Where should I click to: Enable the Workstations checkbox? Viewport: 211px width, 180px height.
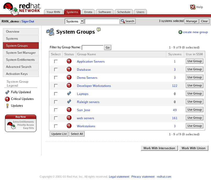(56, 126)
